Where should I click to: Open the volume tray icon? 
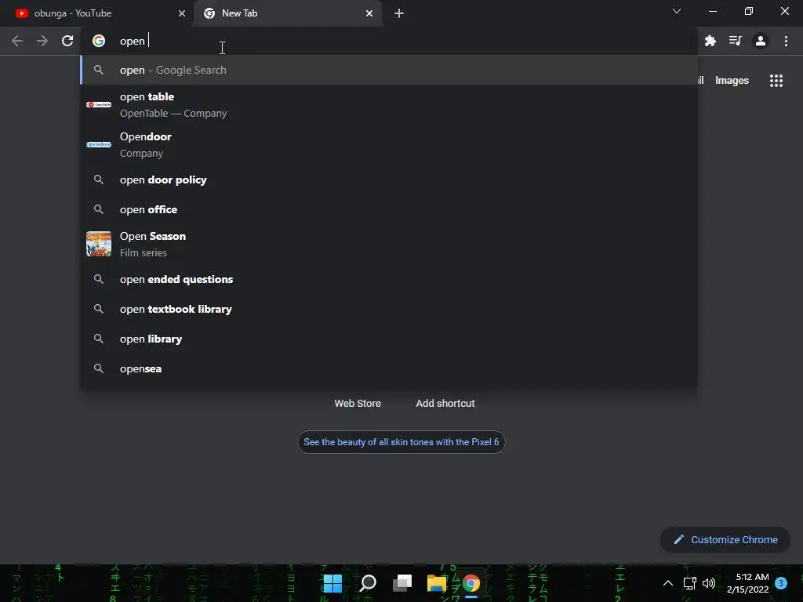[709, 583]
